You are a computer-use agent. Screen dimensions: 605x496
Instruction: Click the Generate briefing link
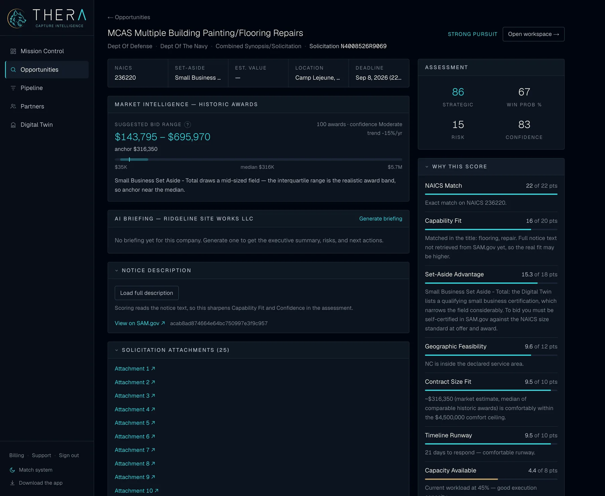[380, 219]
